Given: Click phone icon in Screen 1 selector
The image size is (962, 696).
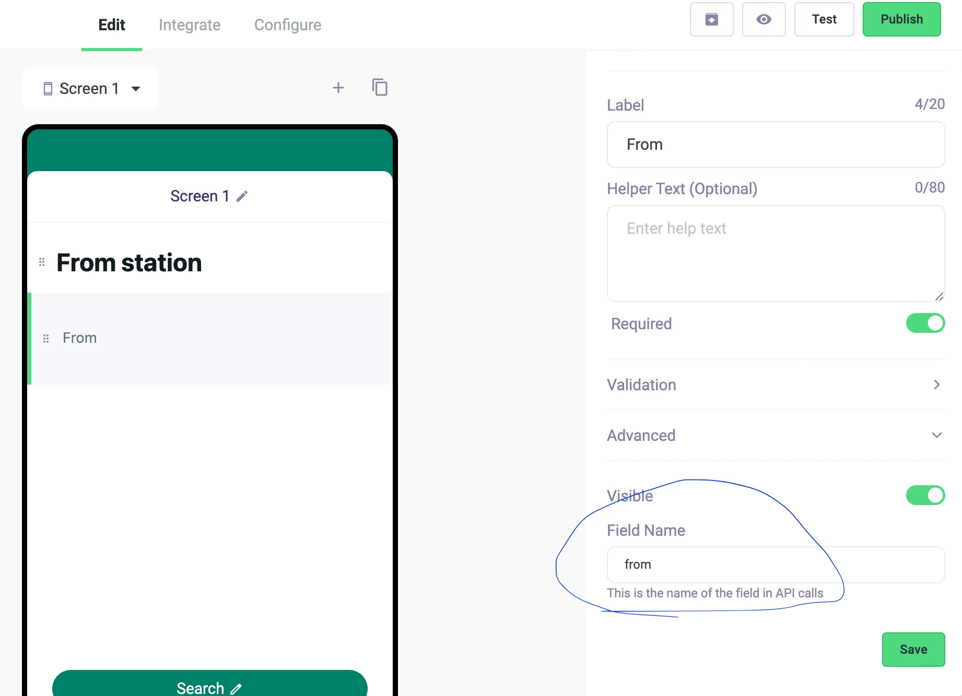Looking at the screenshot, I should tap(48, 89).
